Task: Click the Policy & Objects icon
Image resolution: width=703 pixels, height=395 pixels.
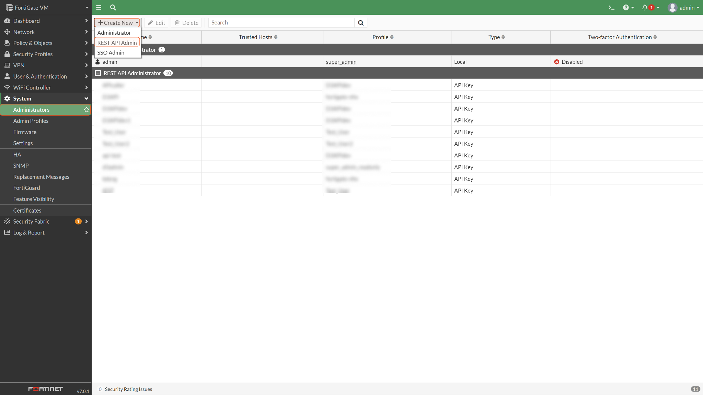Action: point(7,43)
